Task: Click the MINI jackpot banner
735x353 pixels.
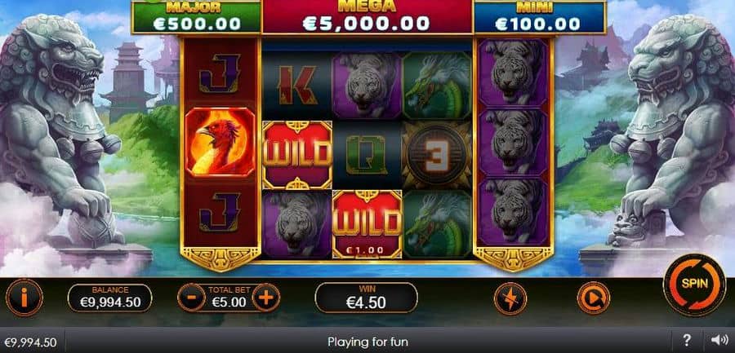Action: pyautogui.click(x=540, y=17)
